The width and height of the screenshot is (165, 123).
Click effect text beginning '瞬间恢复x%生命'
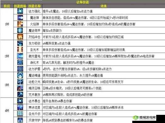(83, 82)
